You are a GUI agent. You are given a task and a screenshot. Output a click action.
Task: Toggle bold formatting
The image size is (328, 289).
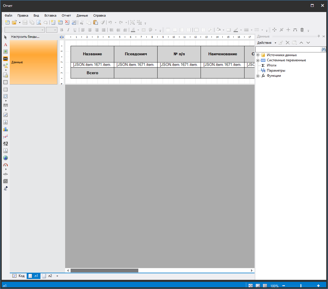click(x=61, y=30)
